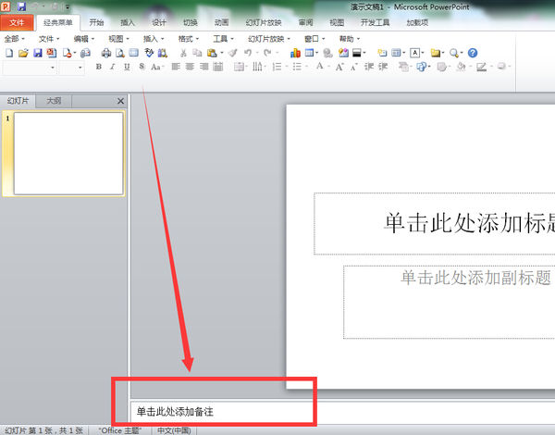Close the slides thumbnail pane
The width and height of the screenshot is (555, 435).
pyautogui.click(x=120, y=101)
